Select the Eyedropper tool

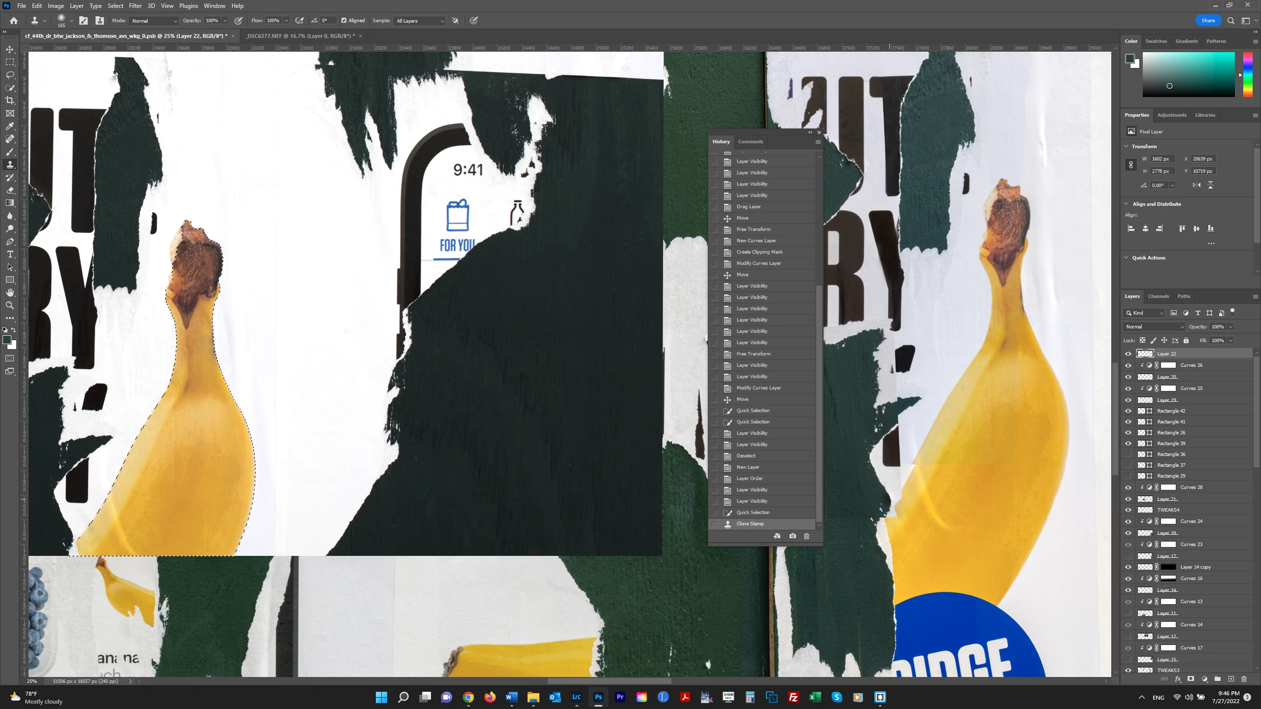coord(10,126)
